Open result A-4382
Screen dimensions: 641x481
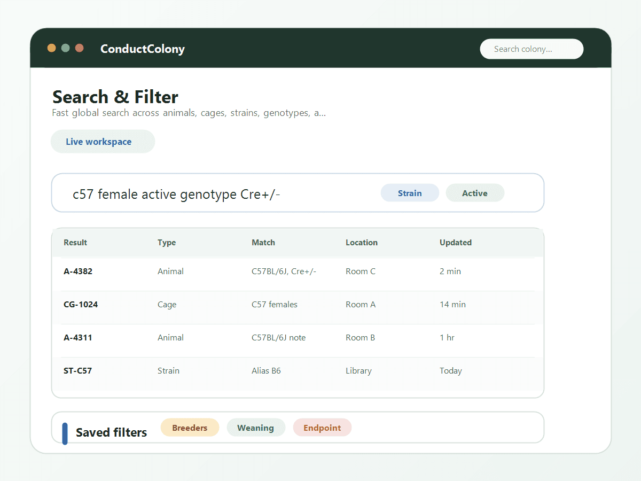tap(78, 271)
